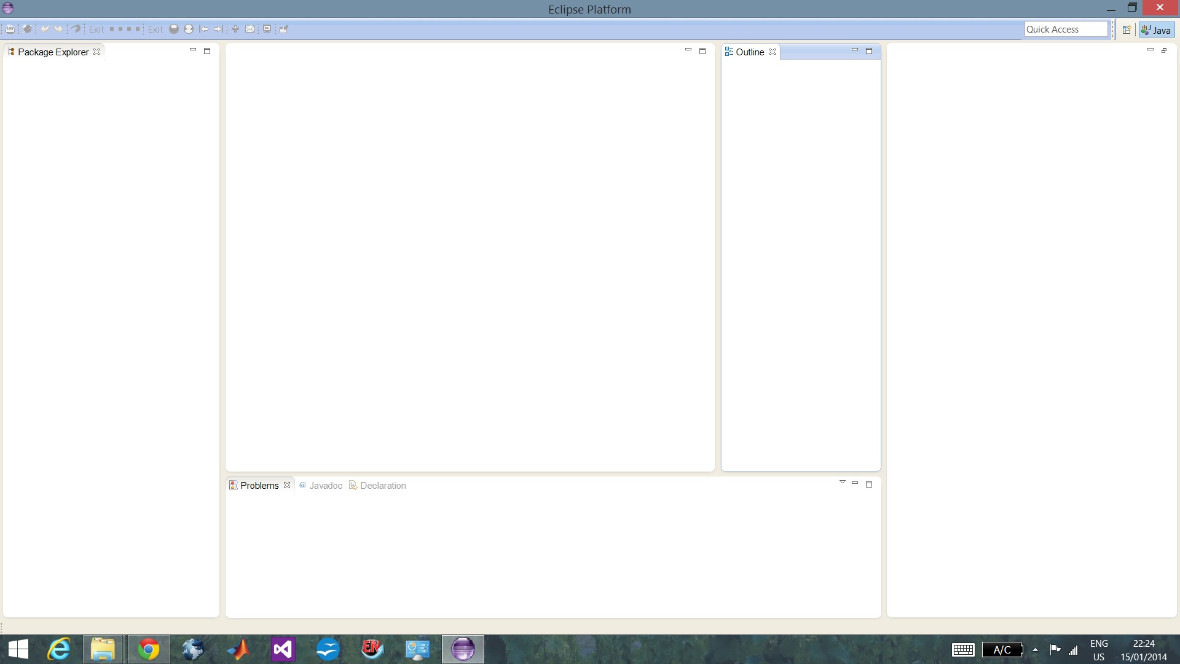Restore the empty rightmost panel

tap(1164, 50)
